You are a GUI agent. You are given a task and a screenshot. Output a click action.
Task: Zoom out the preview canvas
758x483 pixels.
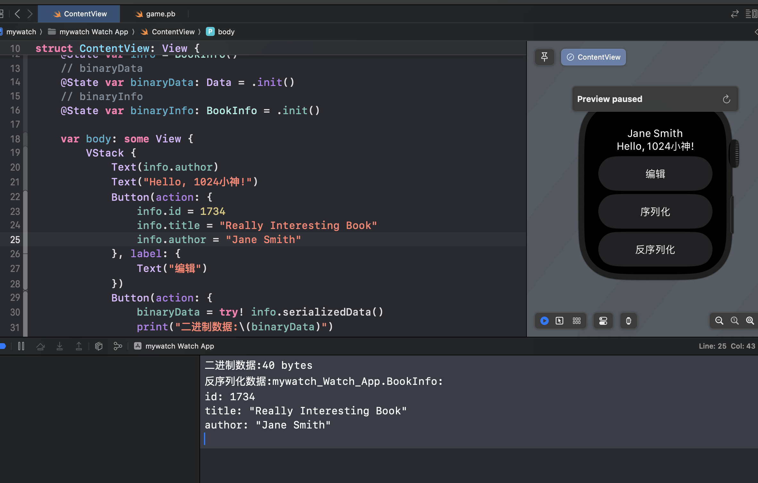(719, 321)
